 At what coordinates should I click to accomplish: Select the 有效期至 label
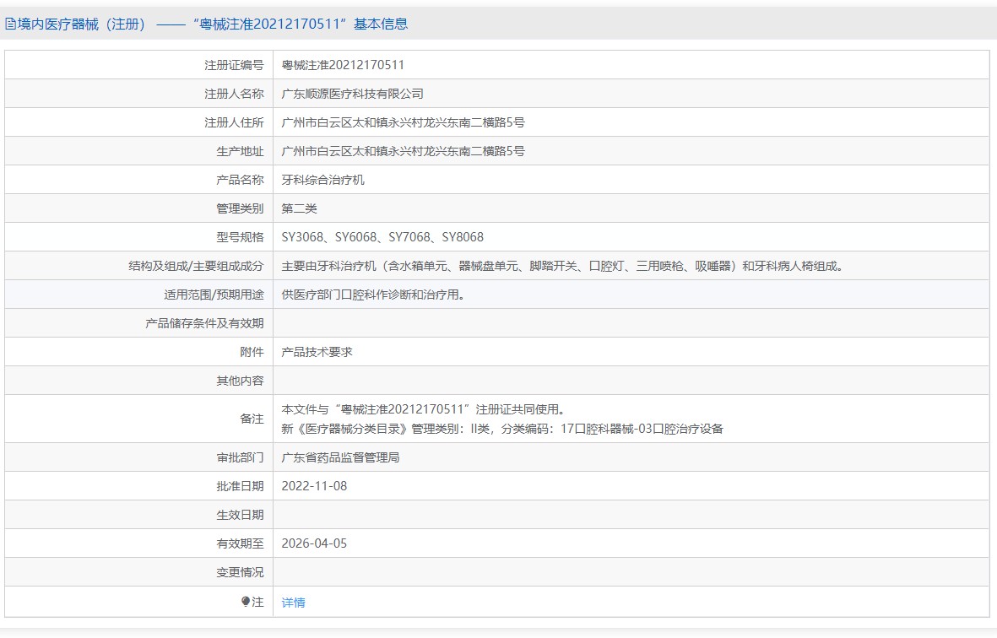pos(240,543)
